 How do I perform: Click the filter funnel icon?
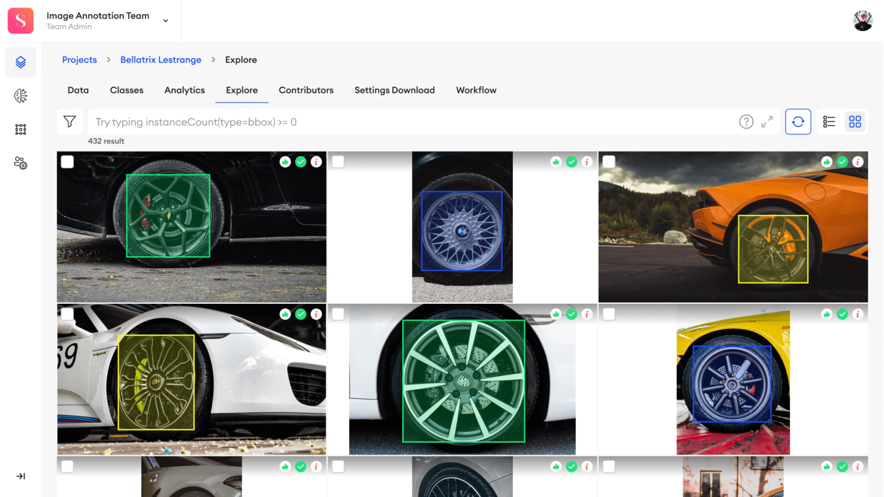click(x=69, y=122)
